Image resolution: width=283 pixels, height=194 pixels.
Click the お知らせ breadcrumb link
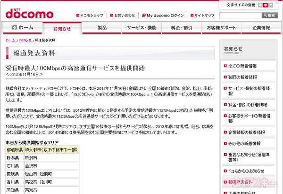click(25, 40)
